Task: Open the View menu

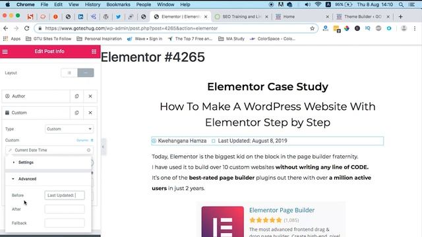Action: pos(73,5)
